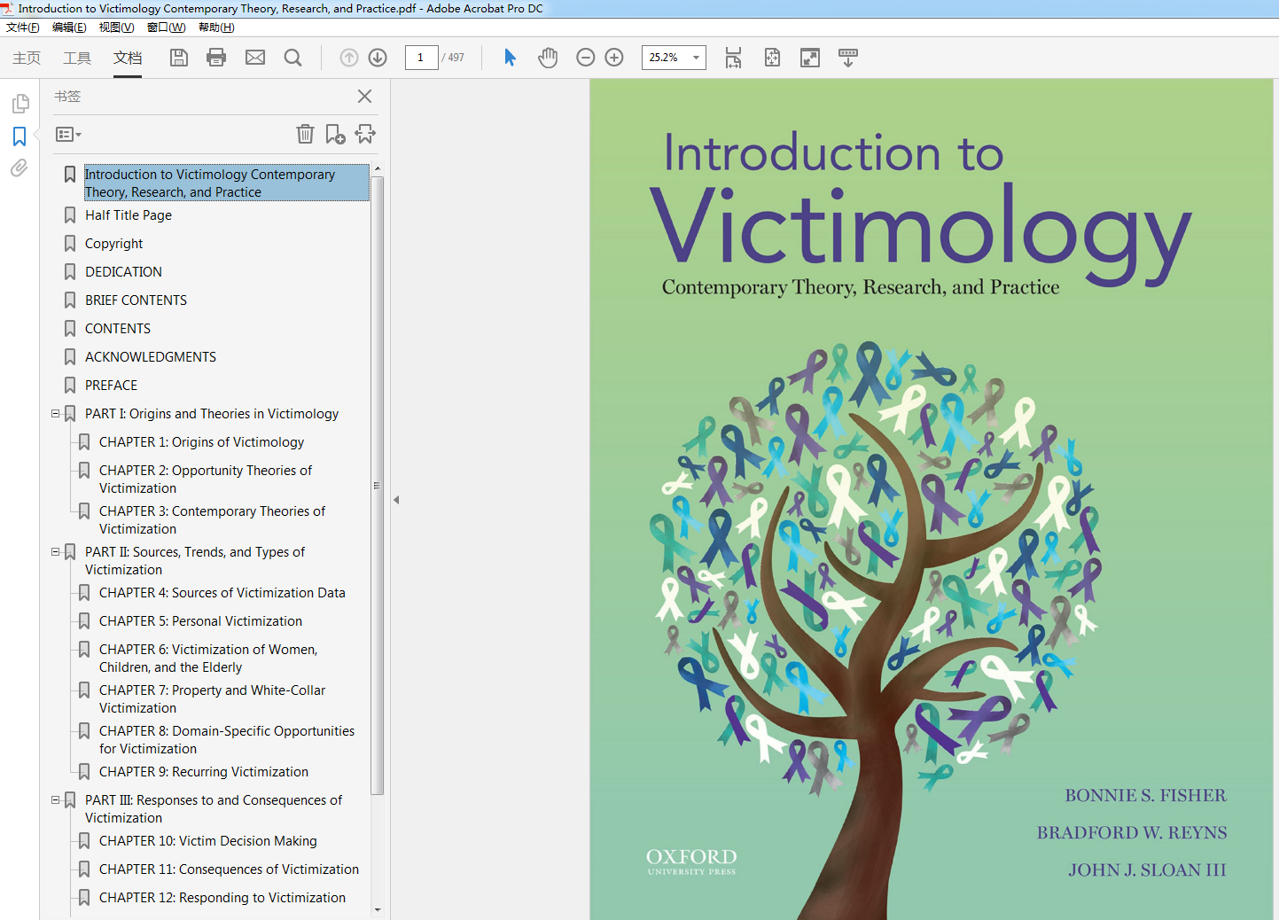Select the PREFACE bookmark
This screenshot has width=1279, height=920.
[111, 386]
